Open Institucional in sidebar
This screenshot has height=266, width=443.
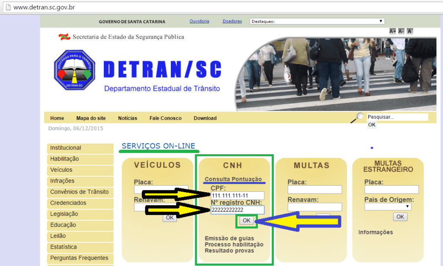pos(80,148)
